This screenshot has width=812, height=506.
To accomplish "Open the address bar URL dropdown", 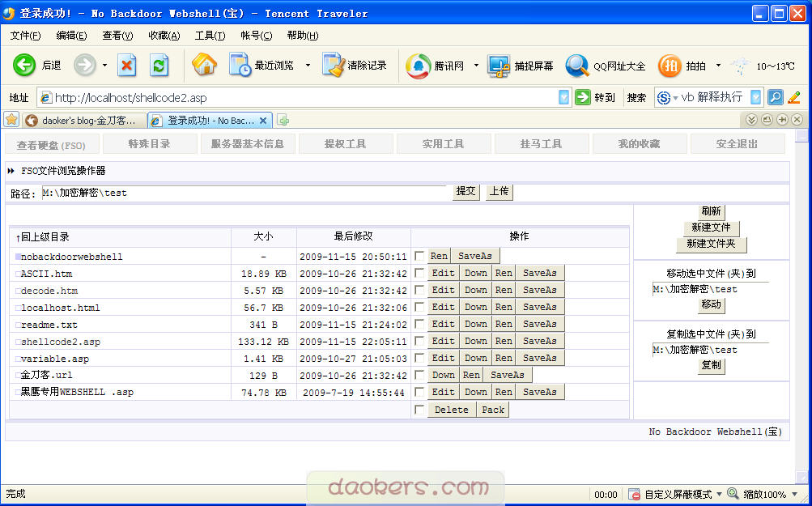I will click(x=564, y=97).
